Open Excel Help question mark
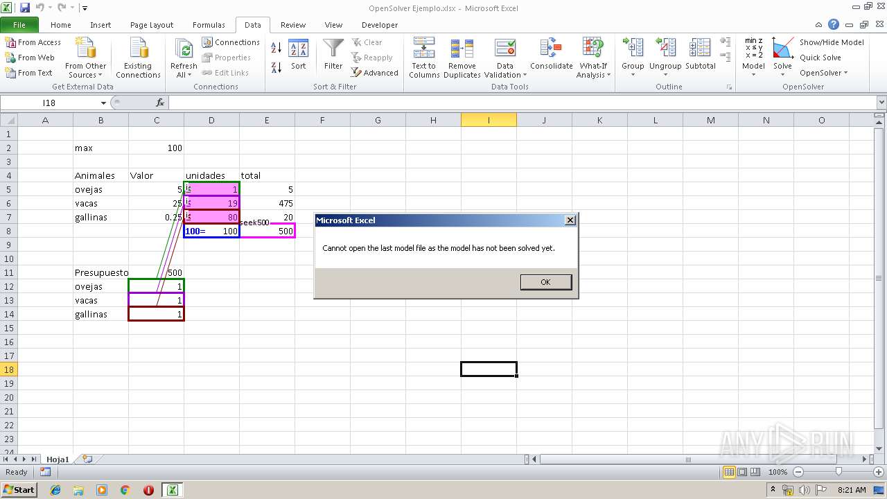This screenshot has height=499, width=887. [834, 24]
